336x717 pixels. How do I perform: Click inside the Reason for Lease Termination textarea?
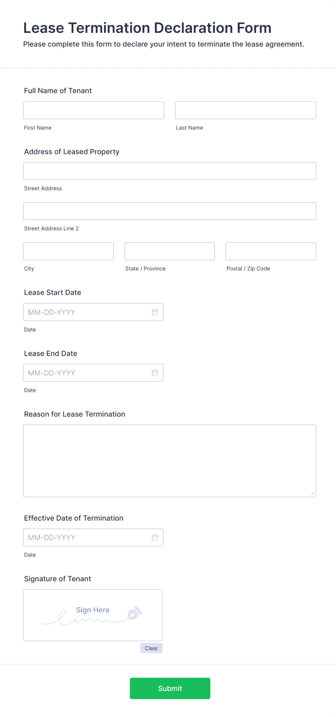click(x=169, y=461)
